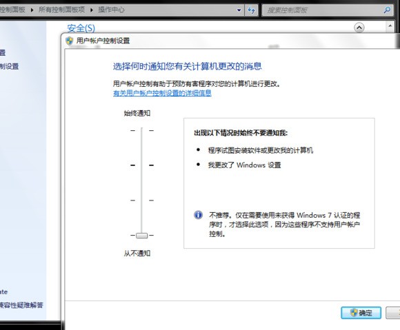Open the link 有关用户帐户控制设置的详细信息
This screenshot has width=400, height=330.
(162, 93)
